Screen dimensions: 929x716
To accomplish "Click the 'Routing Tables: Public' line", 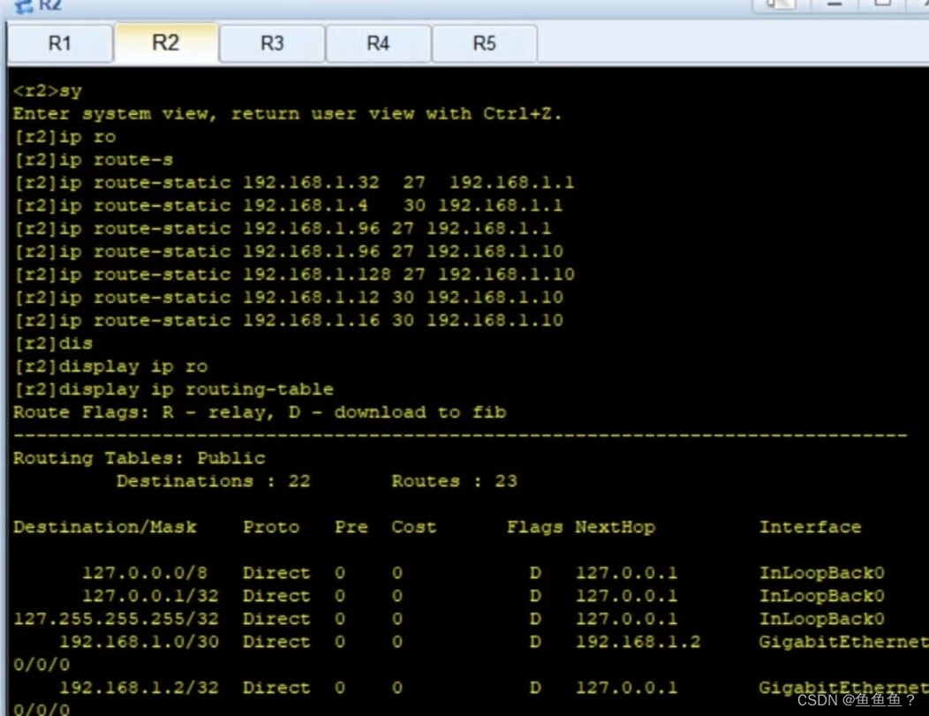I will pos(140,458).
